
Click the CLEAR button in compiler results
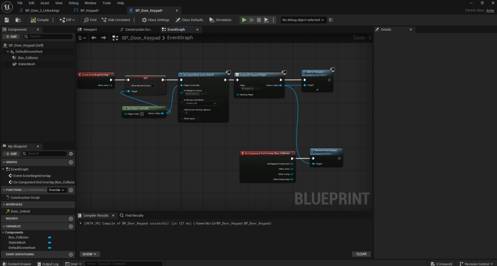[361, 254]
